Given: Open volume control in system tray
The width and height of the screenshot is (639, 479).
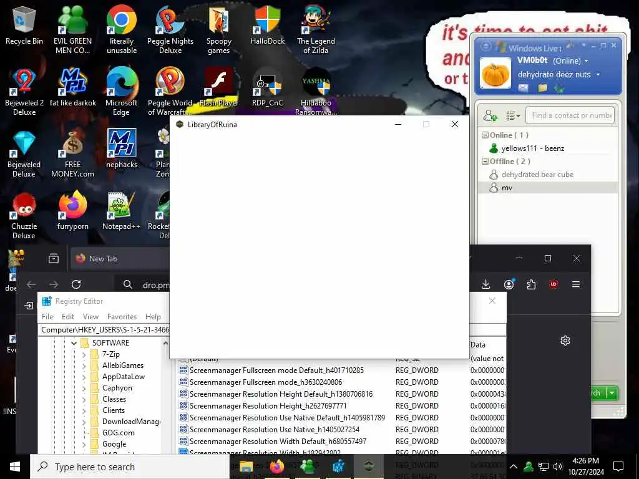Looking at the screenshot, I should click(x=557, y=467).
